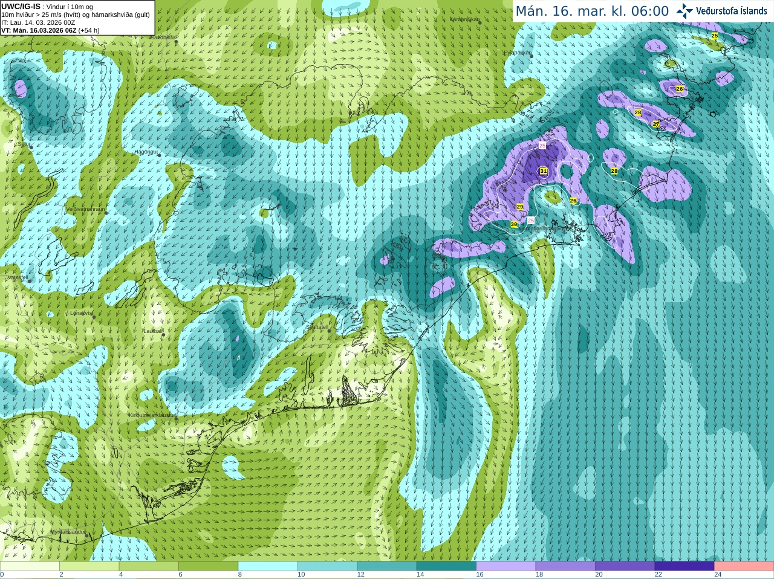Click the 10m hviður > 25 m/s description line
The width and height of the screenshot is (774, 579).
tap(76, 15)
